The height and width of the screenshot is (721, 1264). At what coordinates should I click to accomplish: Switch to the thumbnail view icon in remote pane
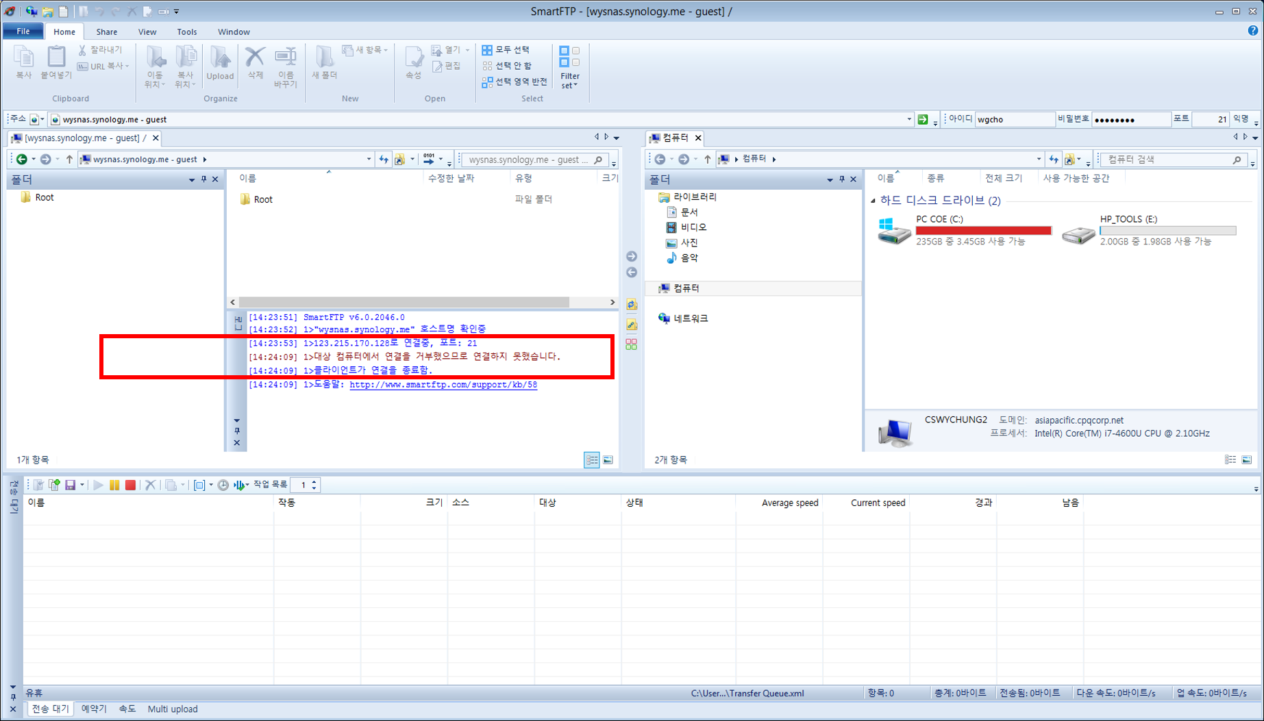608,460
